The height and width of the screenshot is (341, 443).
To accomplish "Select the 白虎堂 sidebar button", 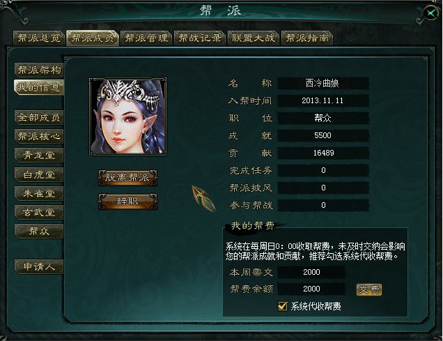I will tap(39, 174).
